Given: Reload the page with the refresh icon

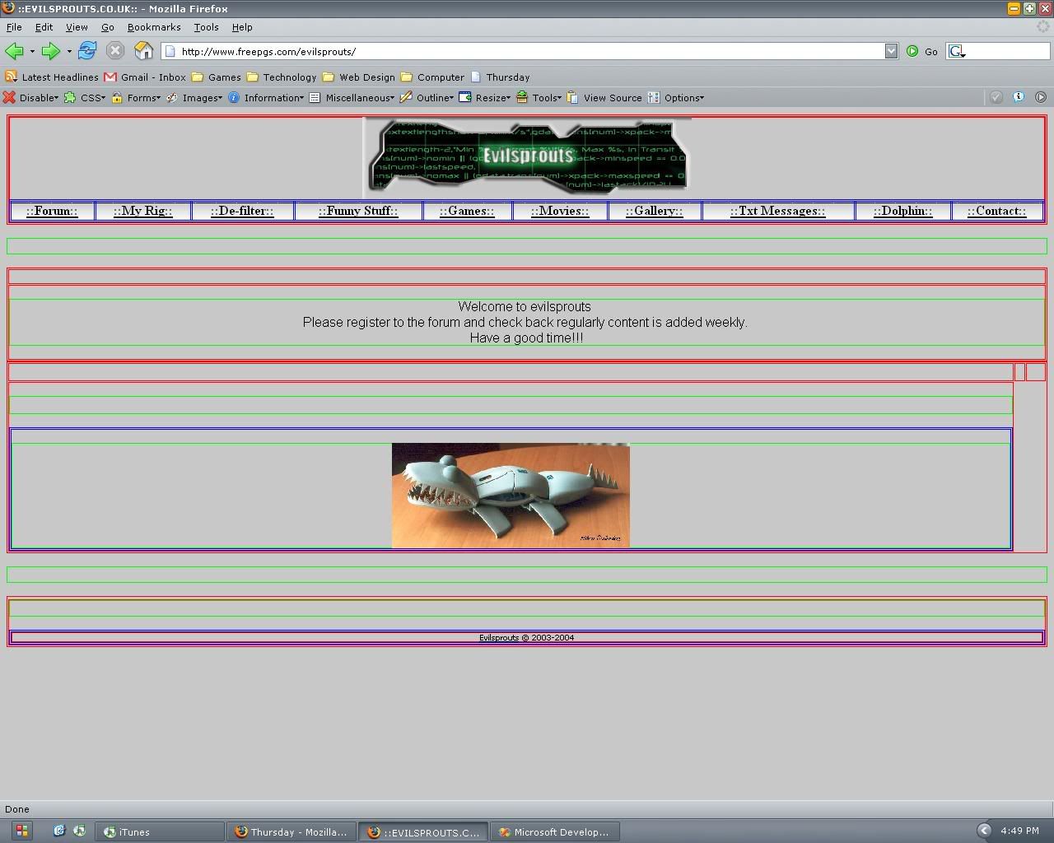Looking at the screenshot, I should 87,51.
